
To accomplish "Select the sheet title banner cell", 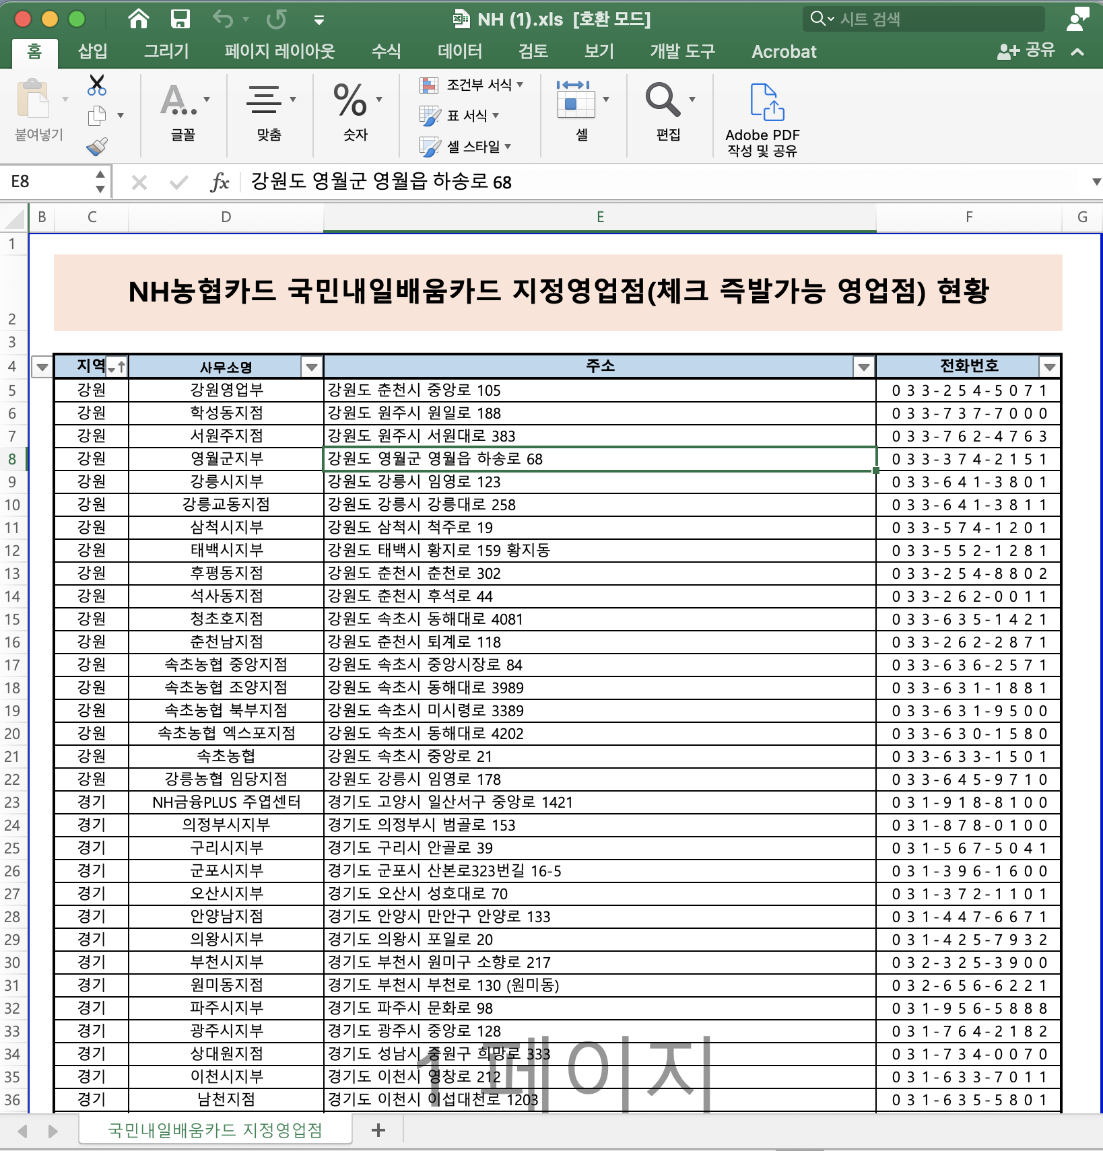I will (x=558, y=293).
